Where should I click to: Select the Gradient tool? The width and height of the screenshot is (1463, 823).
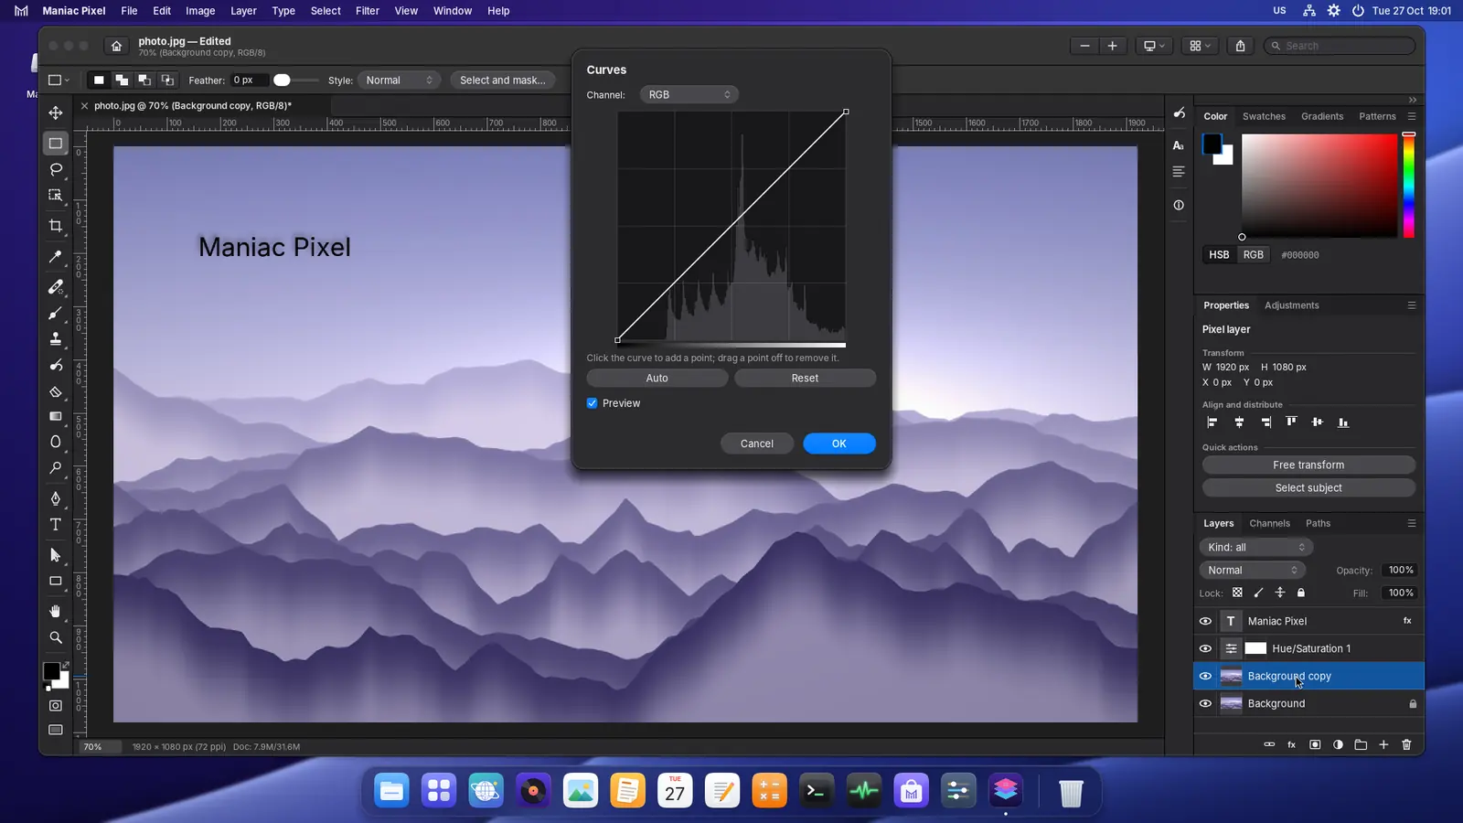tap(56, 416)
